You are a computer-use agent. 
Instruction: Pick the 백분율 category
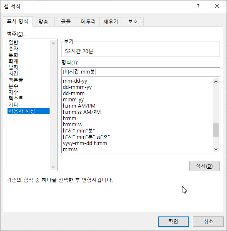[28, 80]
